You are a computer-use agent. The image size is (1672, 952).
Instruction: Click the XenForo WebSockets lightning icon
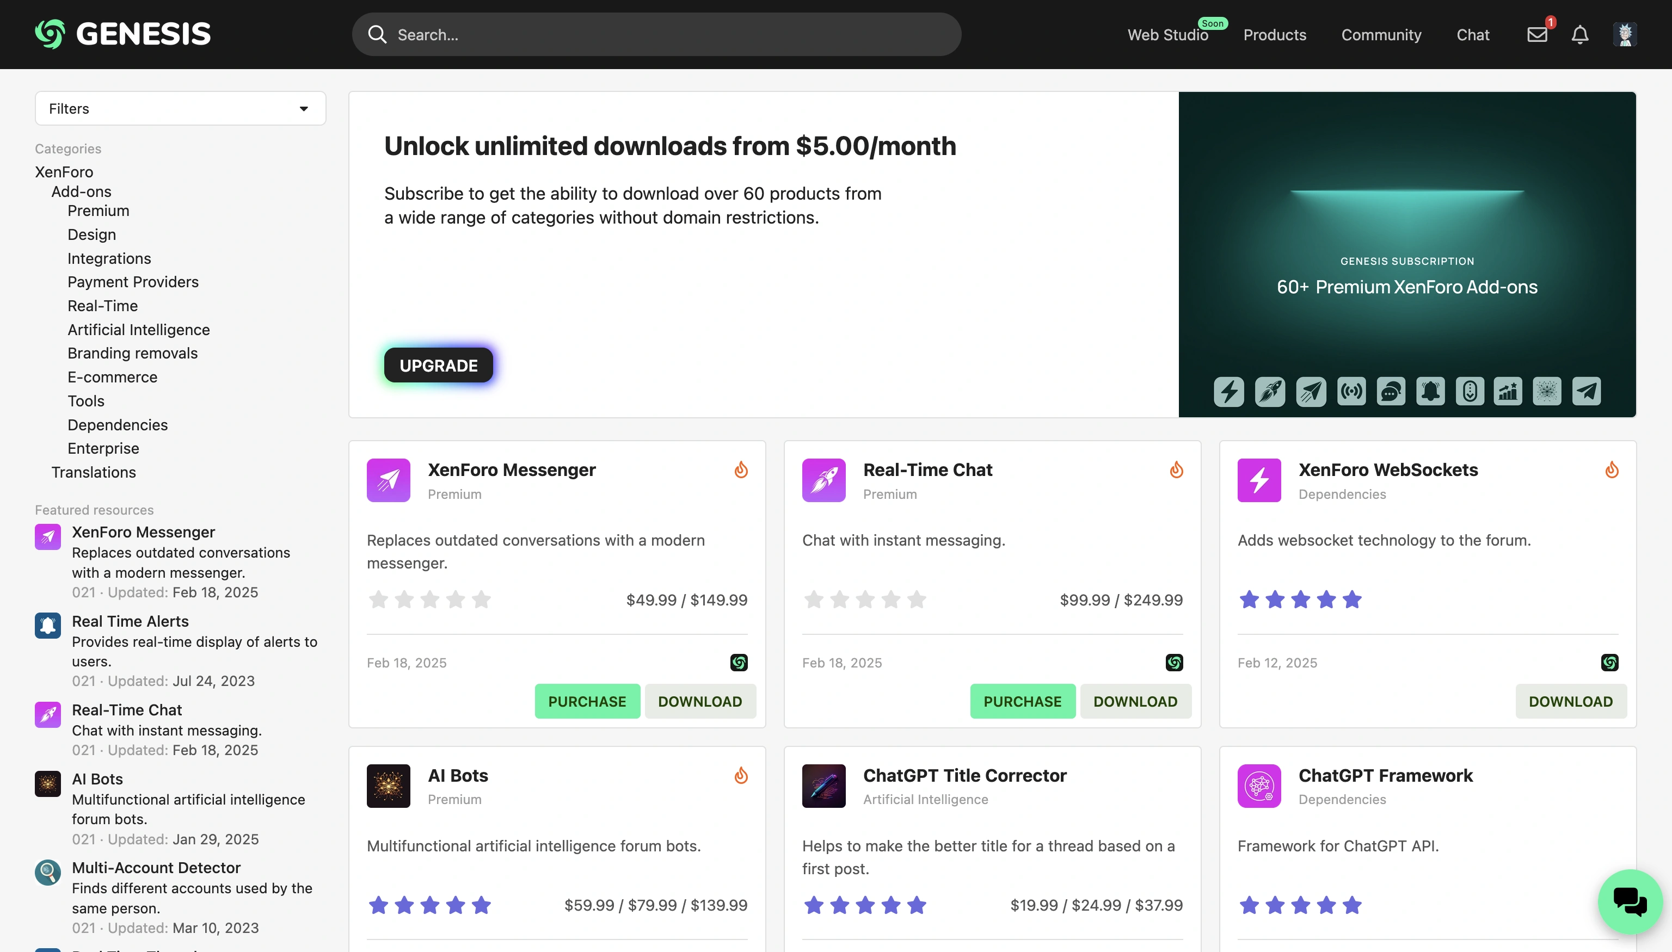coord(1258,480)
